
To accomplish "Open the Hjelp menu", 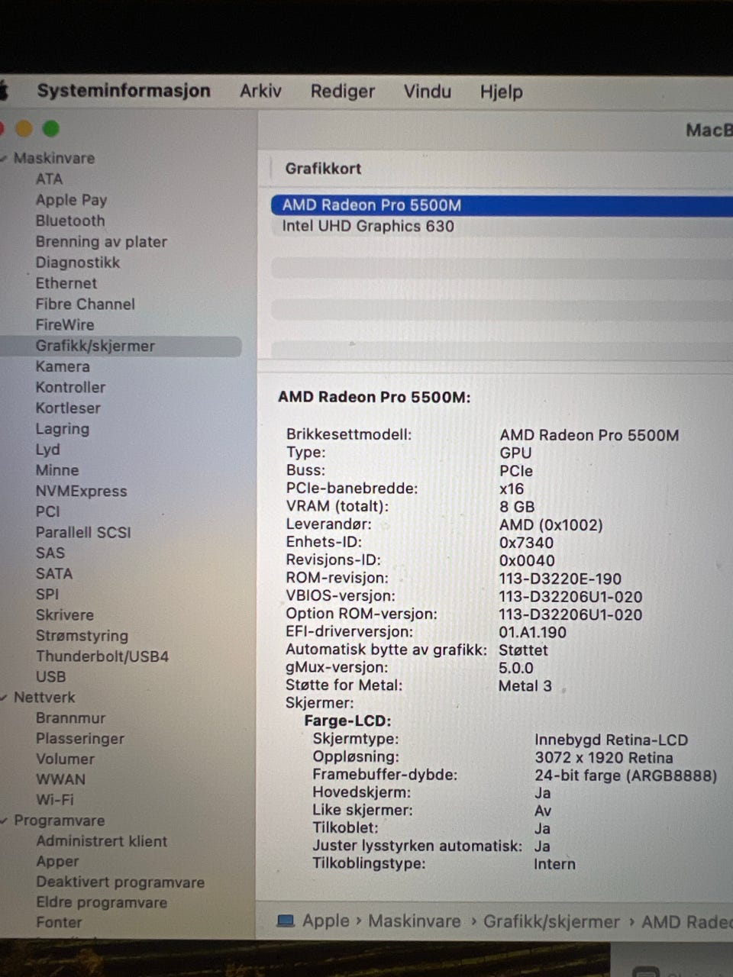I will pyautogui.click(x=501, y=92).
